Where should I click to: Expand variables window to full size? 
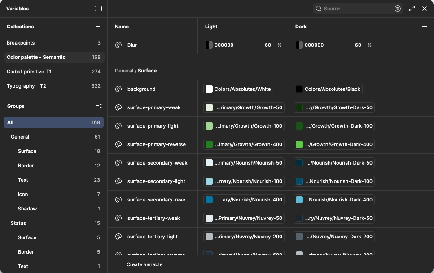point(412,9)
